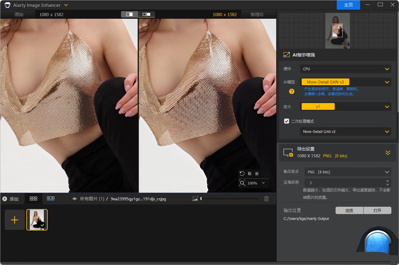Open the 100% zoom level dropdown

263,183
